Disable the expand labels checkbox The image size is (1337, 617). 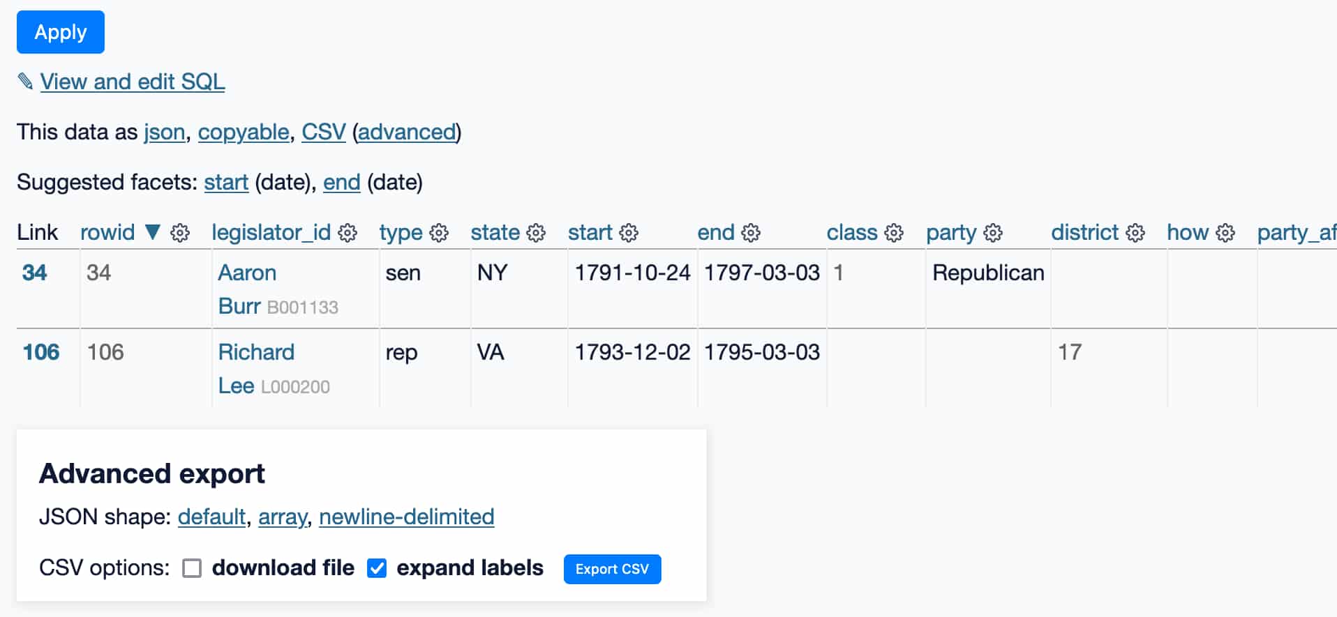[x=376, y=568]
